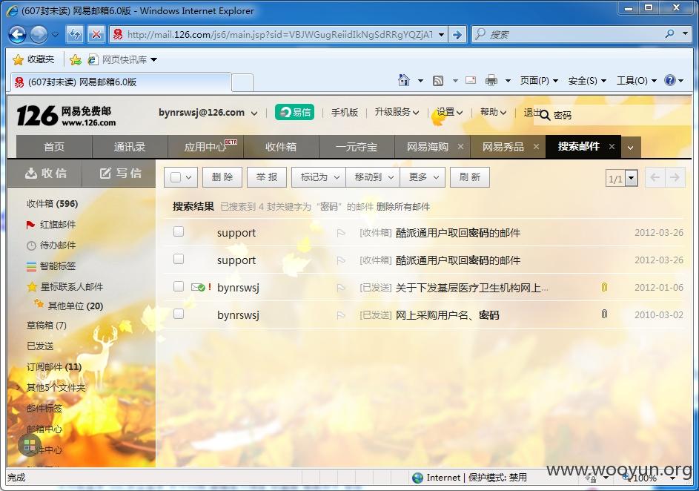This screenshot has width=699, height=491.
Task: Click attachment clip on 2012-01-06 email
Action: (x=605, y=287)
